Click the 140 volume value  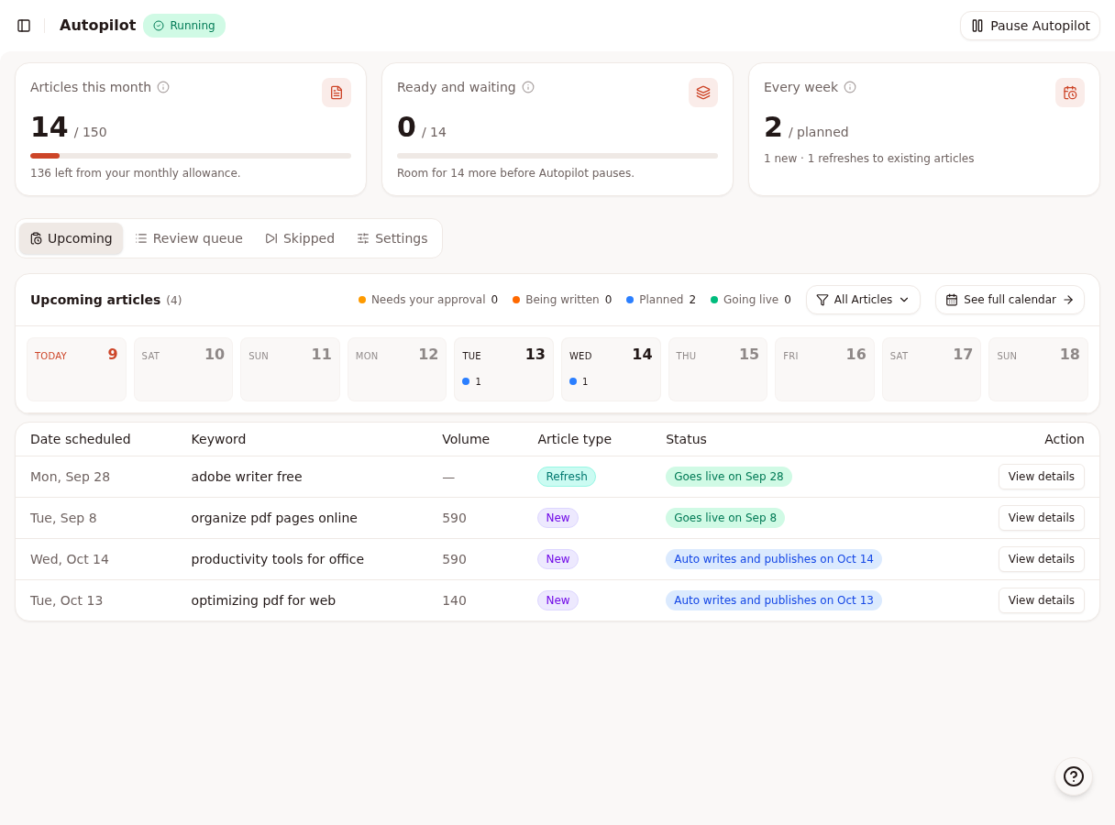point(454,600)
